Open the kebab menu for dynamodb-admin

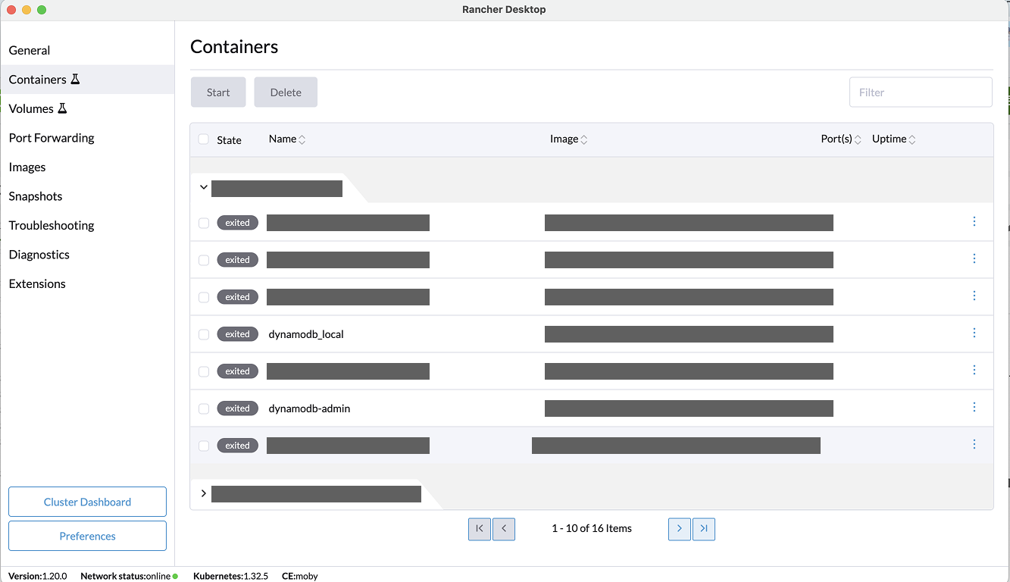(x=974, y=407)
